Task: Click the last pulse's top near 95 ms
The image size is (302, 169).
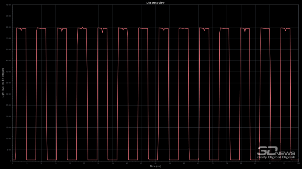Action: coord(285,29)
